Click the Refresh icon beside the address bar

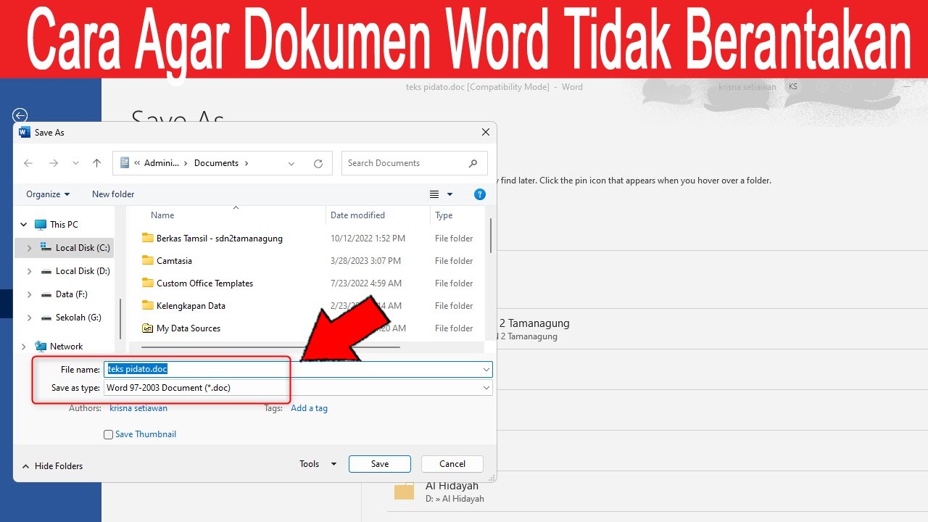[318, 164]
